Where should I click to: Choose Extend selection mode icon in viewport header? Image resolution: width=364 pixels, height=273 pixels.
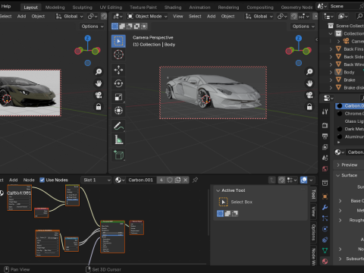click(122, 27)
